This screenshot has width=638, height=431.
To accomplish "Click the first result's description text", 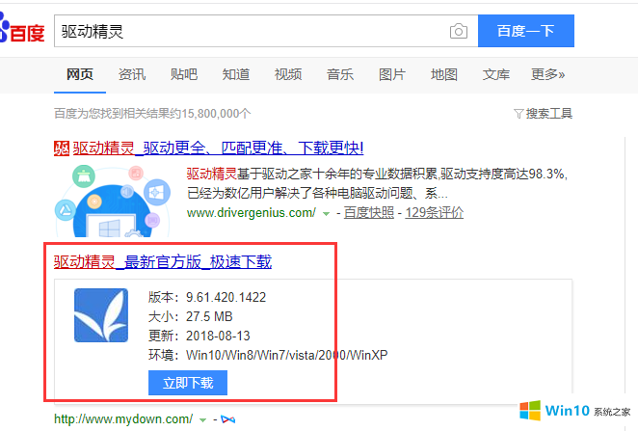I will point(377,183).
